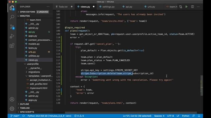
Task: Change language mode via Python
Action: (x=186, y=116)
